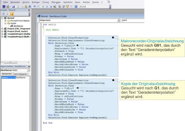This screenshot has width=185, height=131.
Task: Open the Datei menu
Action: pos(5,2)
